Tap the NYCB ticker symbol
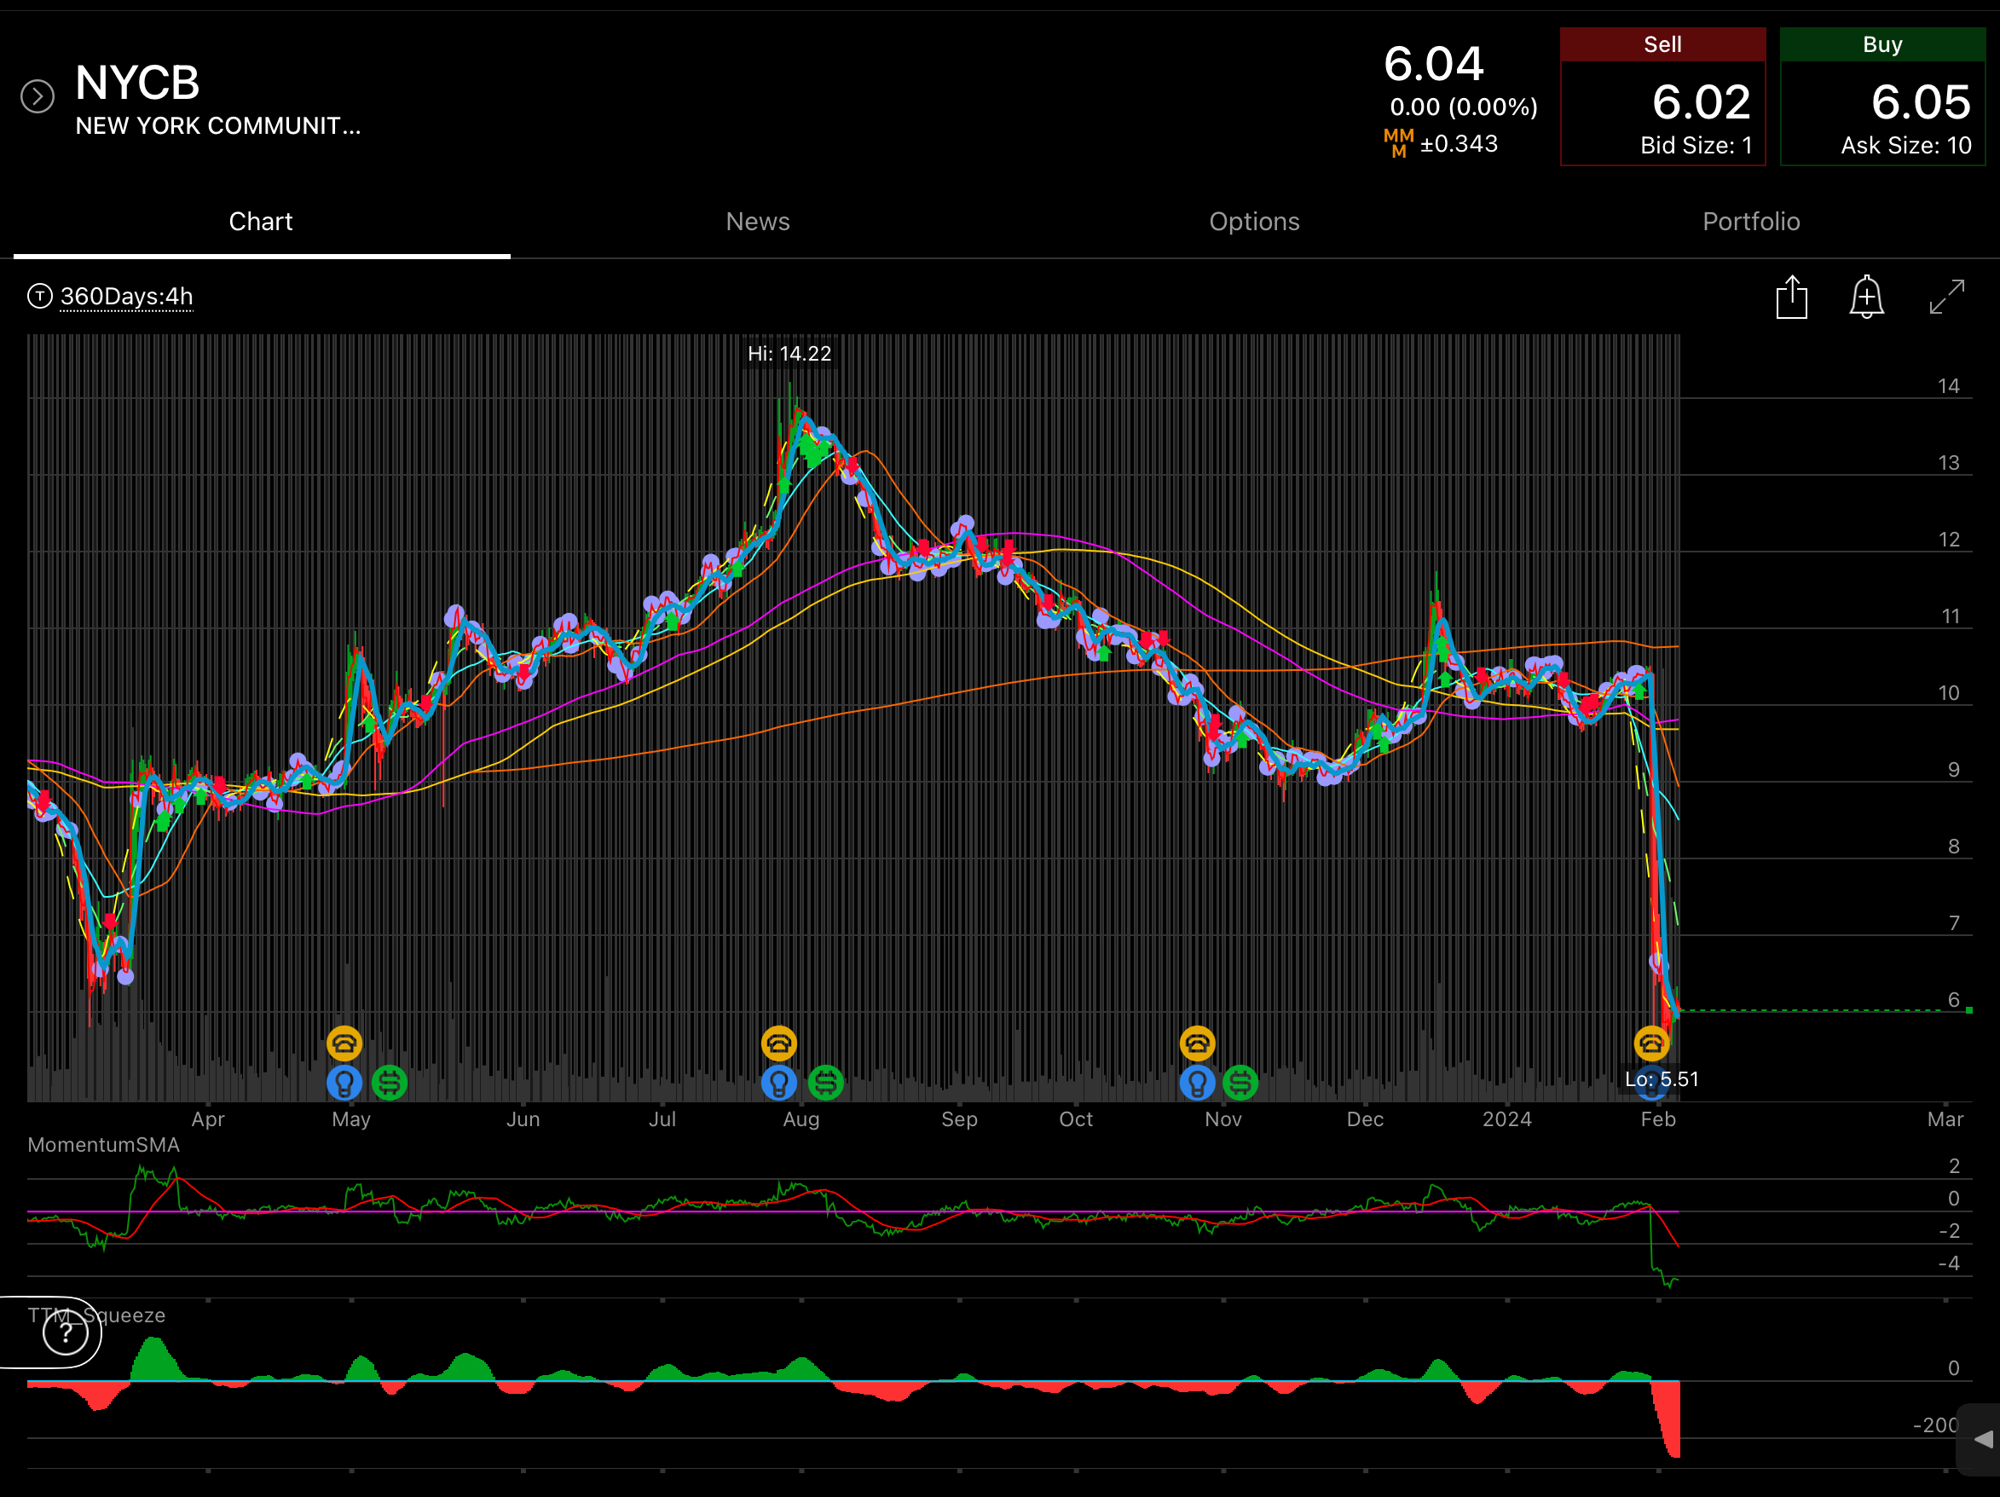 click(137, 84)
